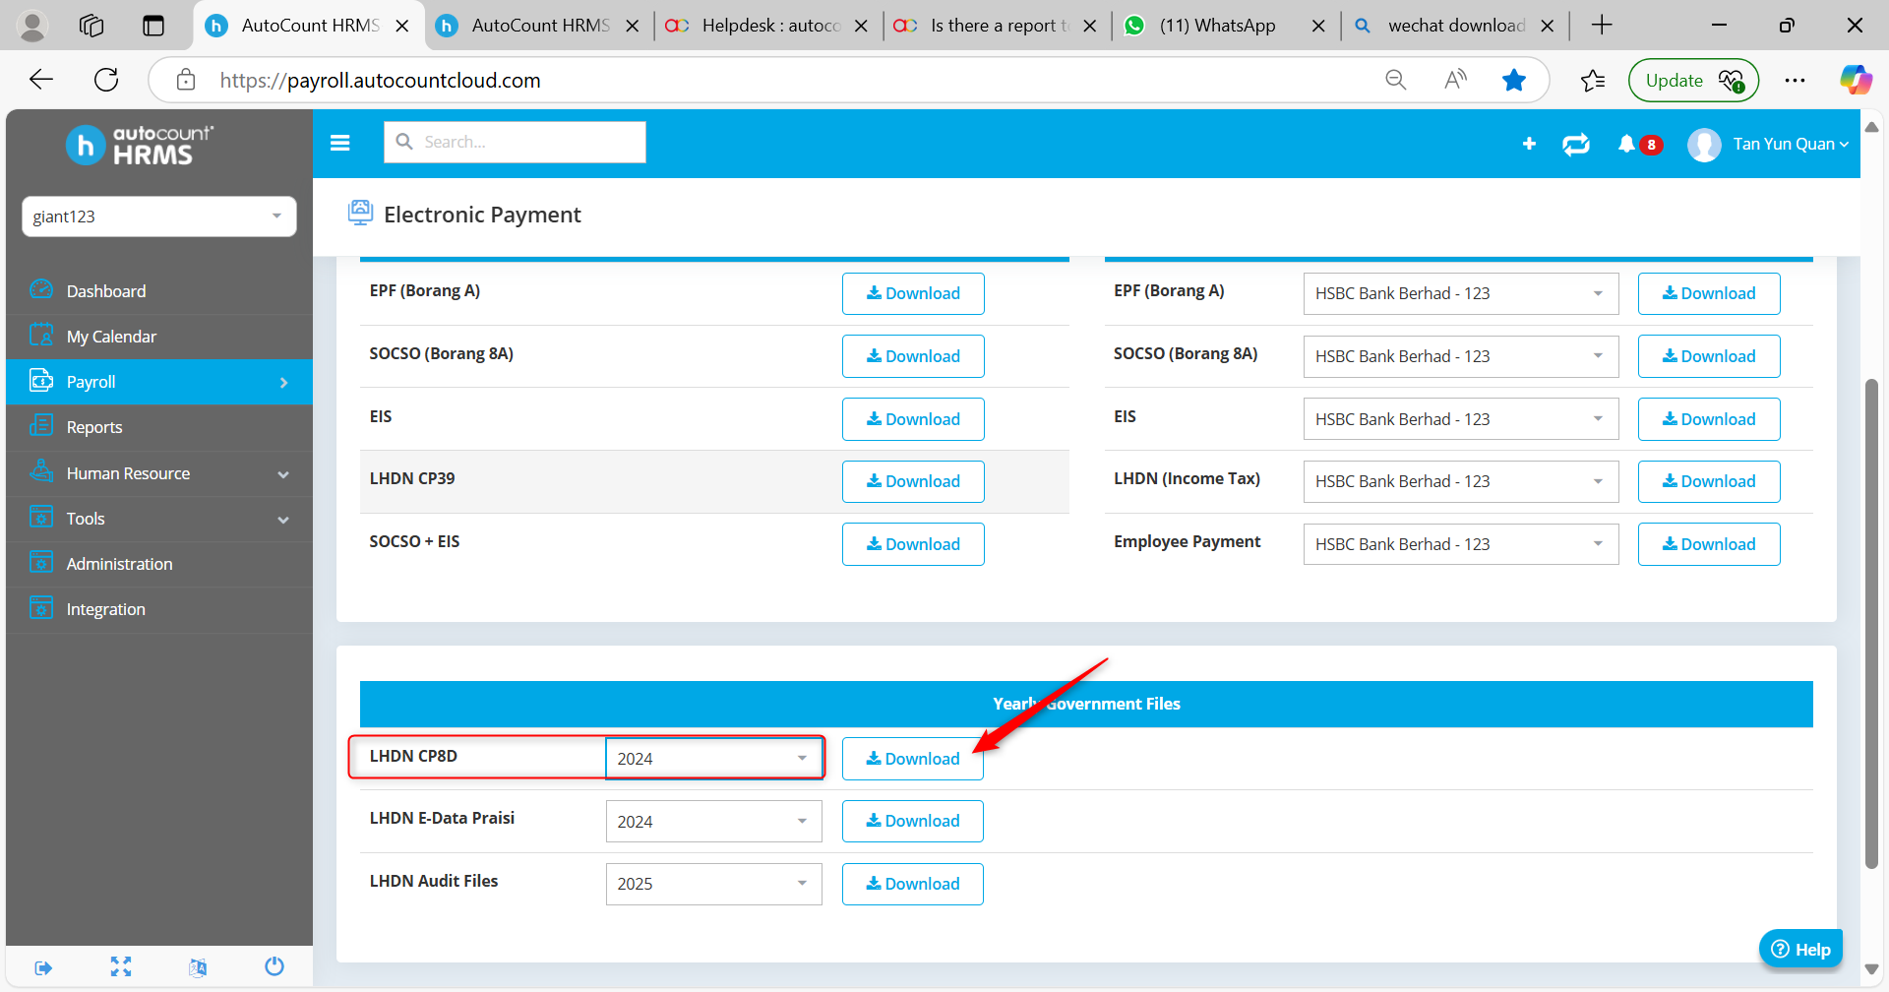Download LHDN CP39 file
The image size is (1889, 992).
click(x=913, y=481)
